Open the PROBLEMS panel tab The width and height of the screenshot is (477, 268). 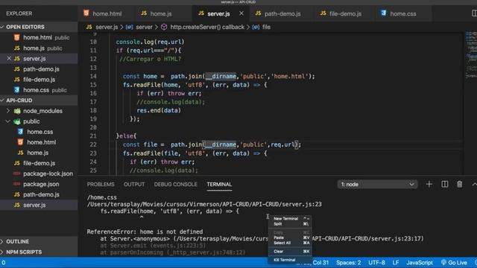pyautogui.click(x=101, y=185)
